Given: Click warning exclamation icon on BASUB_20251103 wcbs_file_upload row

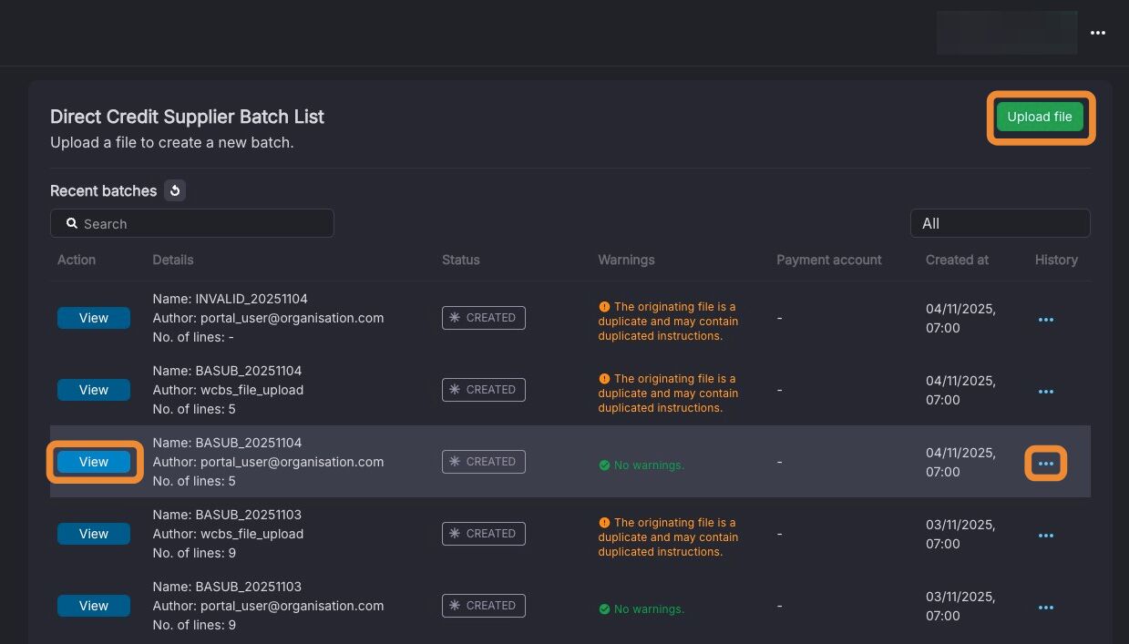Looking at the screenshot, I should coord(604,523).
